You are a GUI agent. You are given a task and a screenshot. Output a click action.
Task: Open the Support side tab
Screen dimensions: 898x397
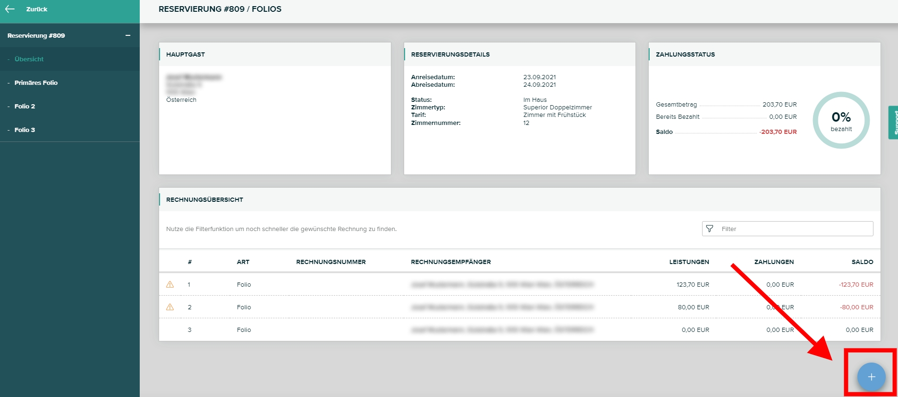(893, 123)
